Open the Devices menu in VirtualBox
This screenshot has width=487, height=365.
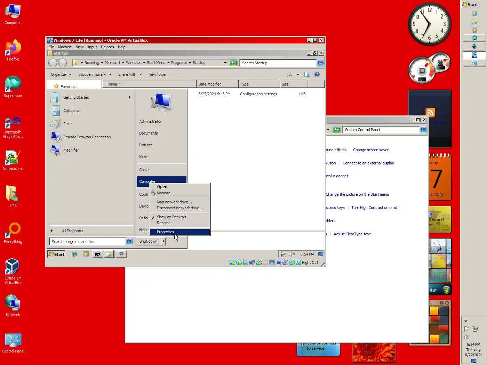(x=107, y=47)
